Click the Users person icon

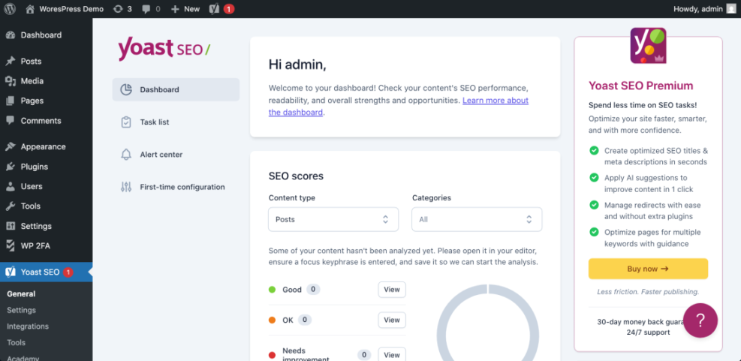11,187
